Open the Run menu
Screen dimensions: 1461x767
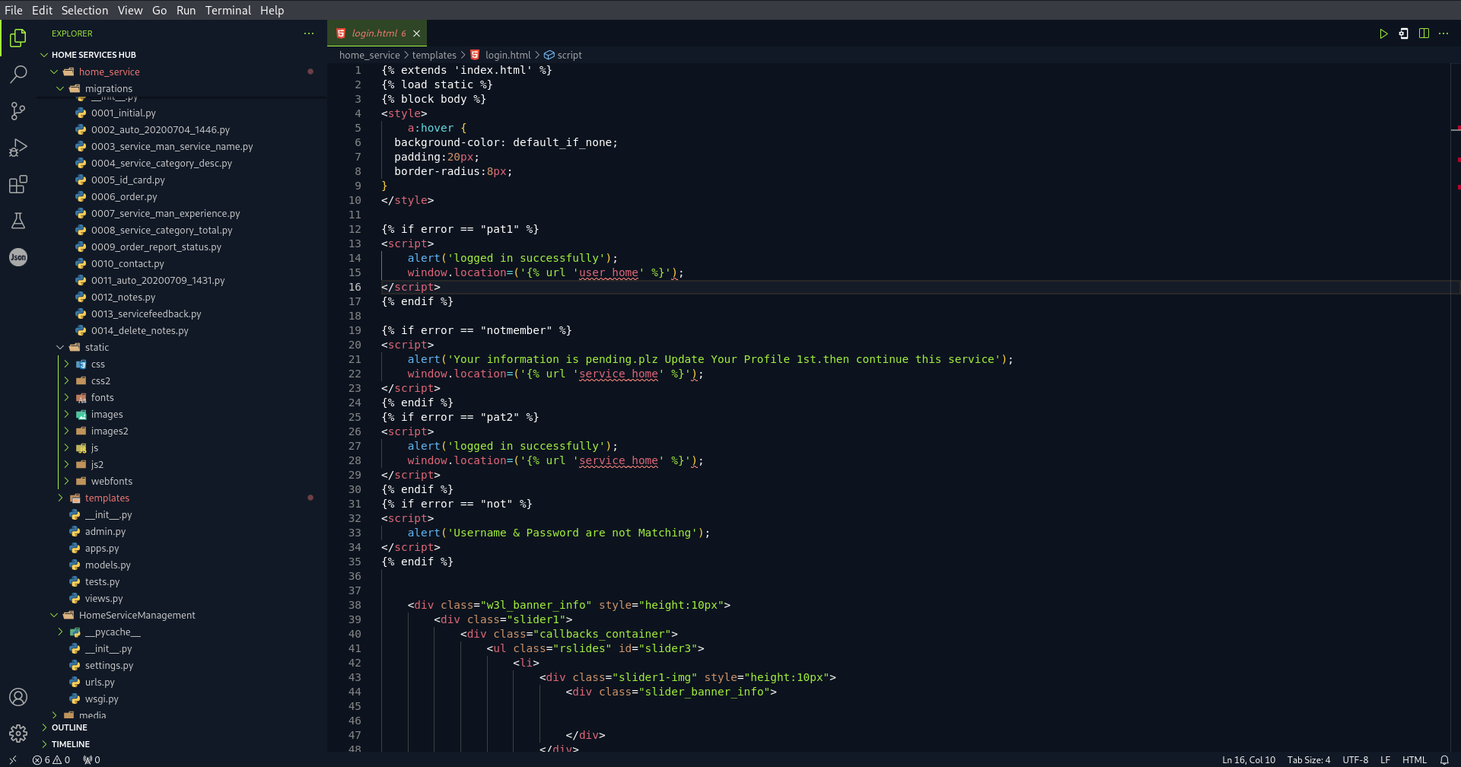click(x=186, y=10)
